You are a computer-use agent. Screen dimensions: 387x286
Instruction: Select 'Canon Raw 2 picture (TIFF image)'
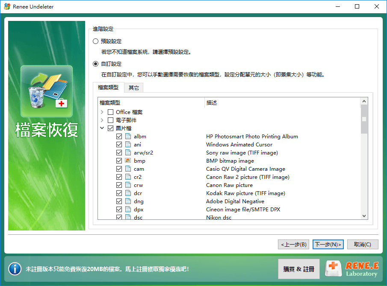coord(248,177)
